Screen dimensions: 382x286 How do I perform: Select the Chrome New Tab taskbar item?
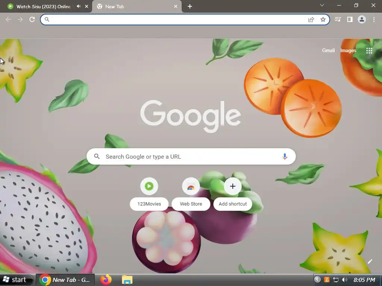(x=65, y=280)
